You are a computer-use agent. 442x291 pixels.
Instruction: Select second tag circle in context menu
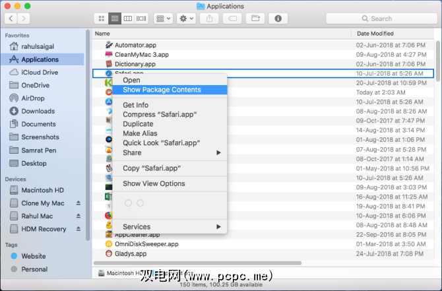pyautogui.click(x=141, y=203)
